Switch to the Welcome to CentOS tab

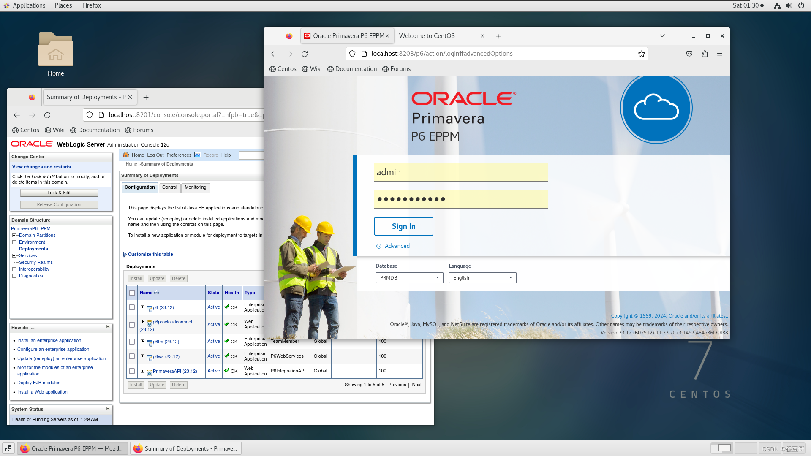[x=427, y=36]
